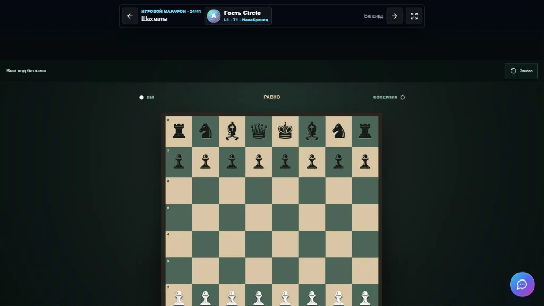
Task: Open the chat support bubble
Action: [x=522, y=285]
